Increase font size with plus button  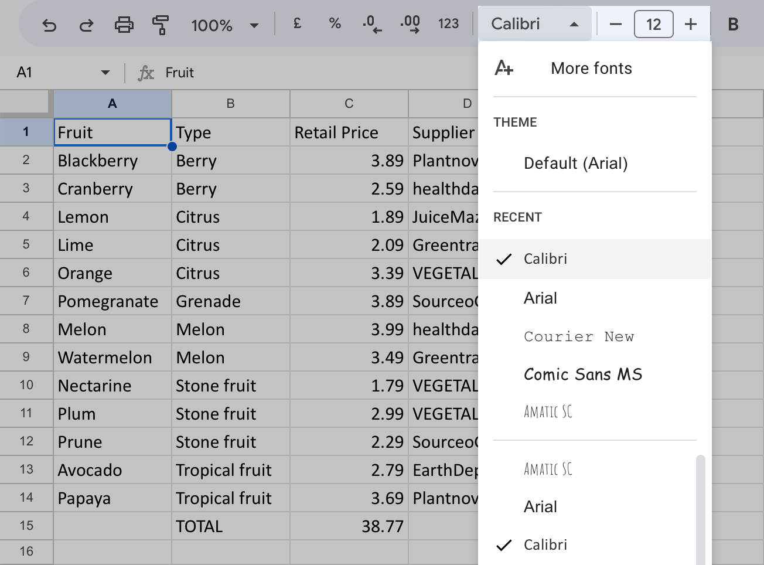(691, 24)
